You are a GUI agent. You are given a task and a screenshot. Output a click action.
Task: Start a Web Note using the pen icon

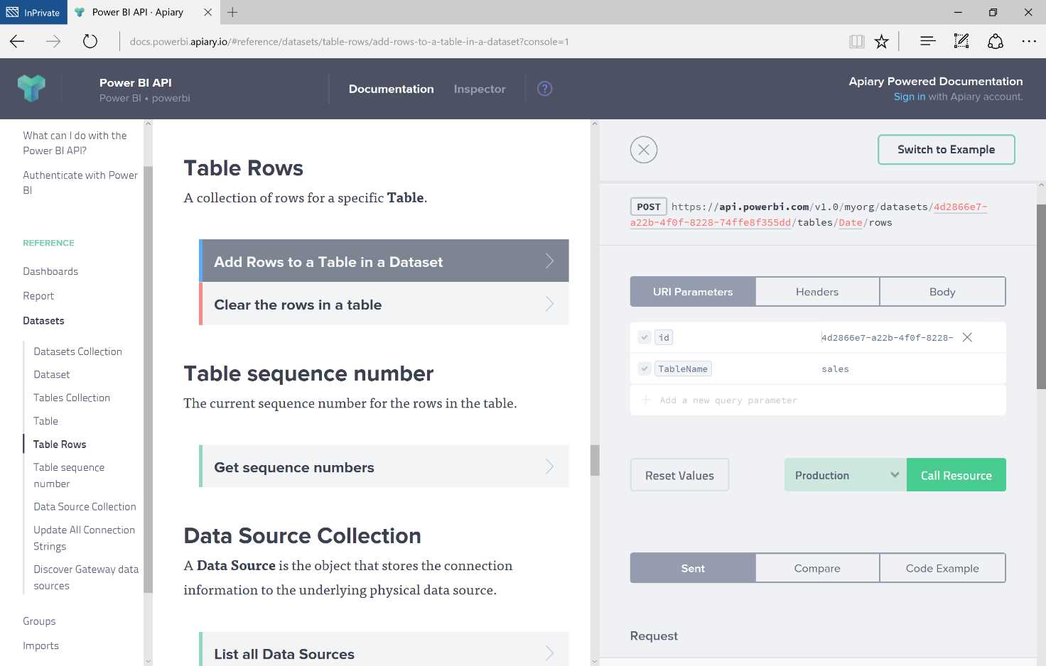tap(961, 41)
